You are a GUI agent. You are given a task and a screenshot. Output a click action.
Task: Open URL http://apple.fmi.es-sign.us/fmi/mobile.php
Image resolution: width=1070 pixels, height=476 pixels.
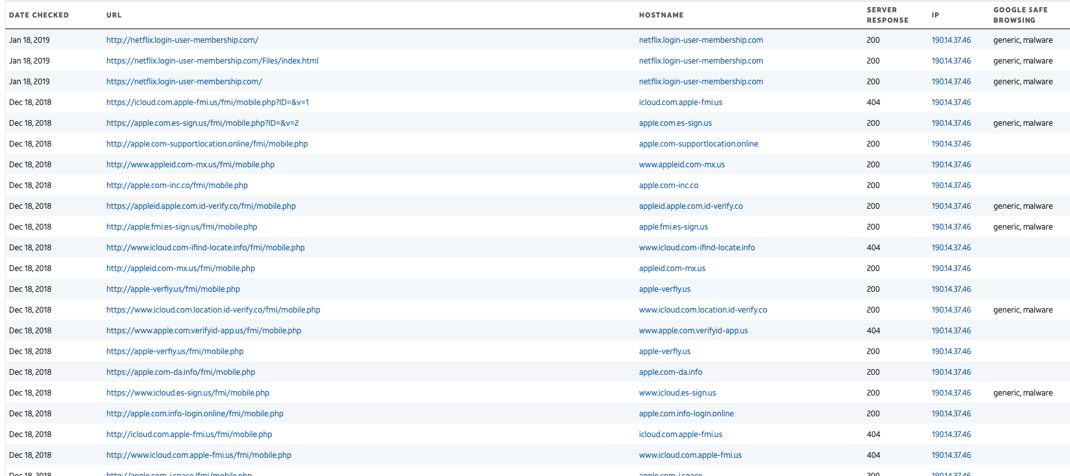pos(182,227)
